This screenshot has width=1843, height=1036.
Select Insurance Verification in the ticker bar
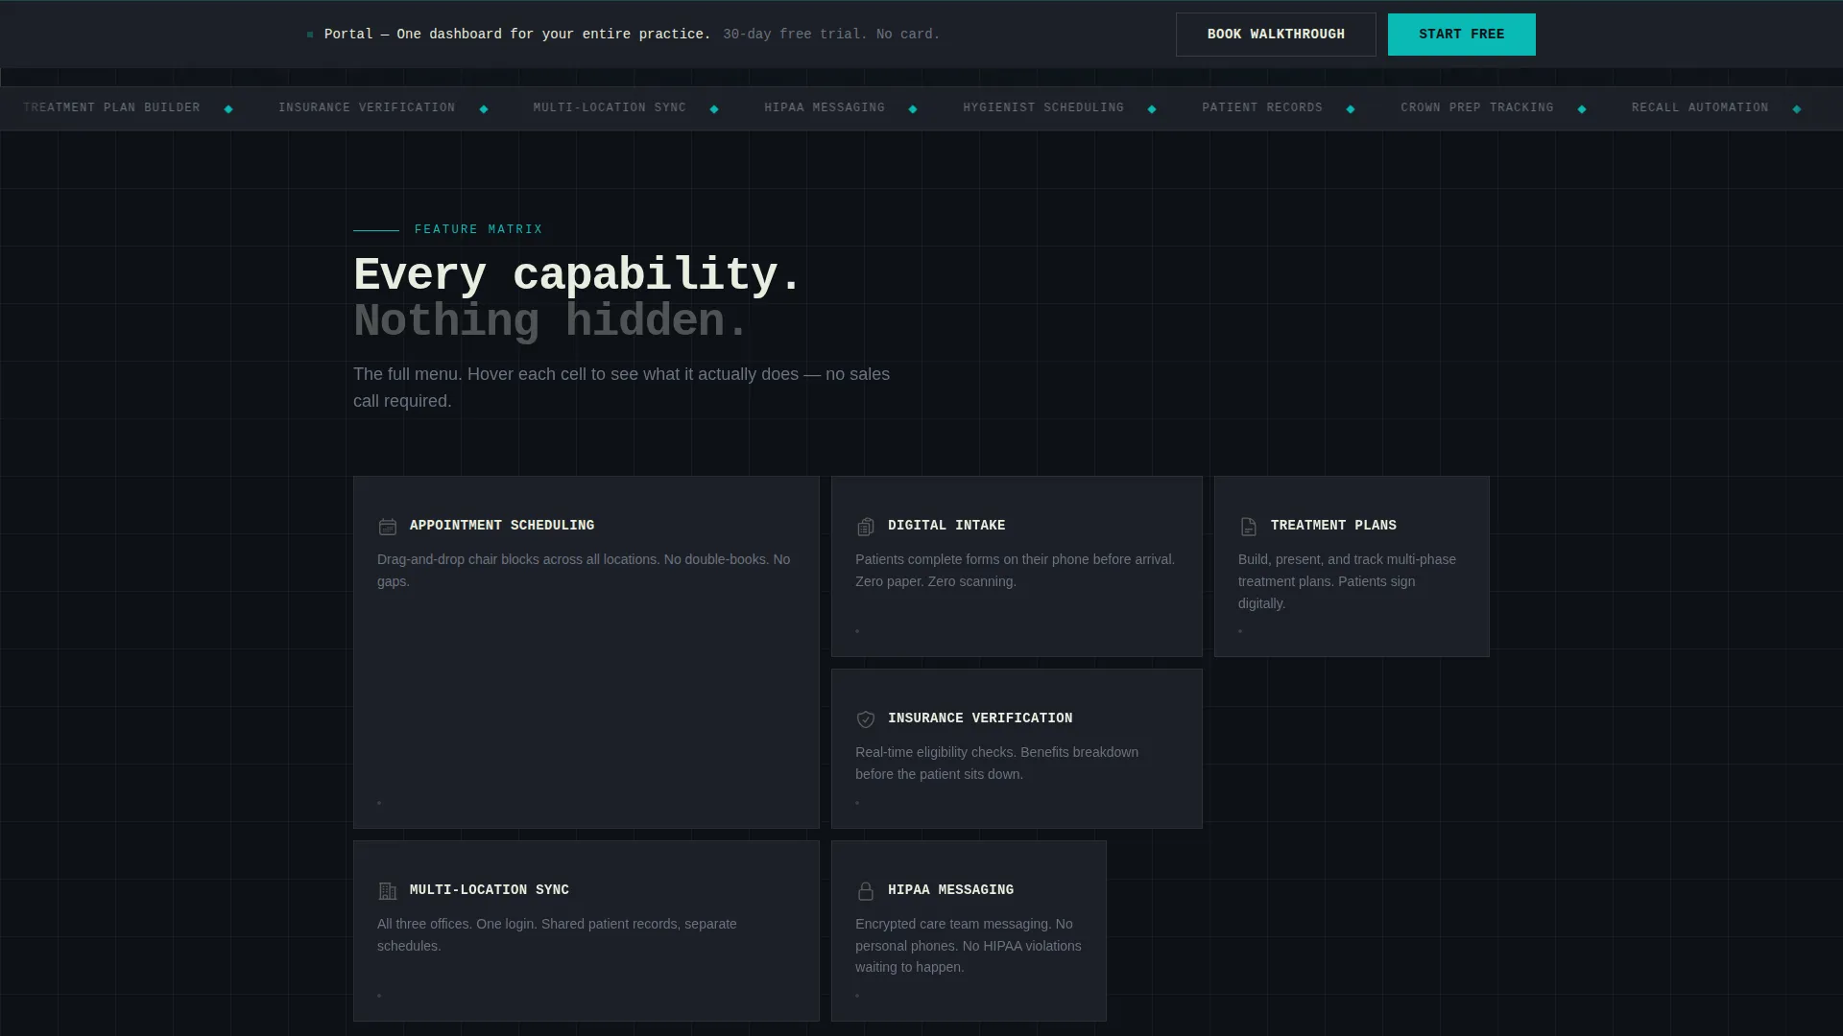pos(367,107)
